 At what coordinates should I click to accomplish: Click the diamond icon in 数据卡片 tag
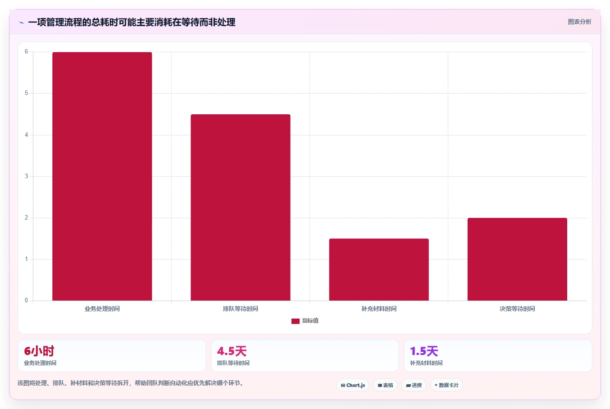coord(436,385)
